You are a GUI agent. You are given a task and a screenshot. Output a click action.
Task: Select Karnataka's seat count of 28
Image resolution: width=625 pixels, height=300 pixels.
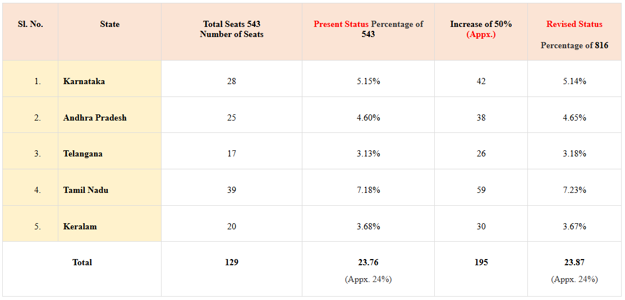[x=232, y=81]
